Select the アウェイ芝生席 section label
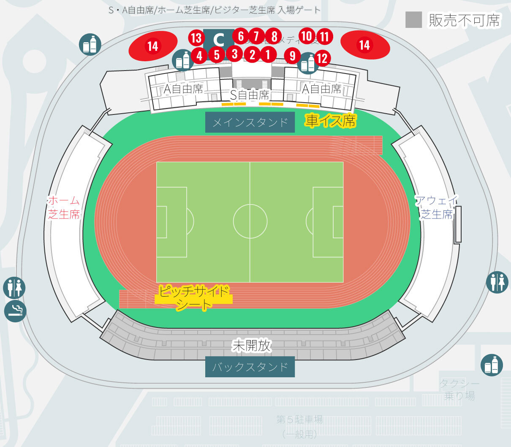The image size is (511, 447). coord(437,207)
